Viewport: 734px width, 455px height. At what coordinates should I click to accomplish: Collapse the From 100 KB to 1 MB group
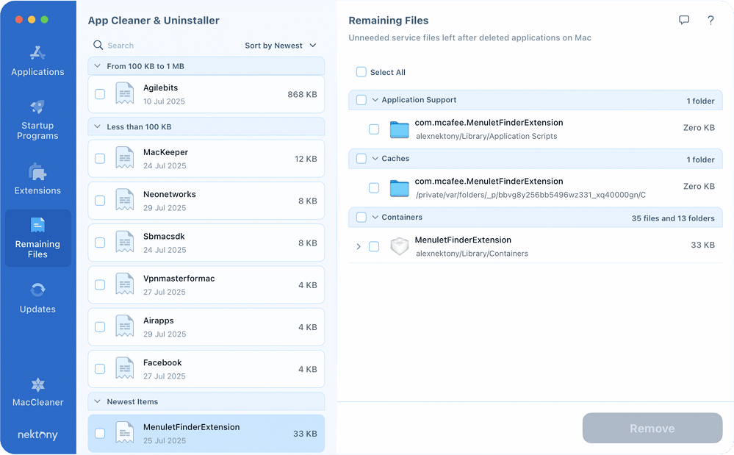tap(98, 66)
